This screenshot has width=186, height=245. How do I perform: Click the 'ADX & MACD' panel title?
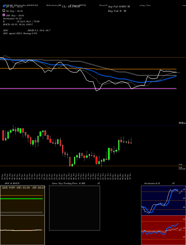pos(12,183)
